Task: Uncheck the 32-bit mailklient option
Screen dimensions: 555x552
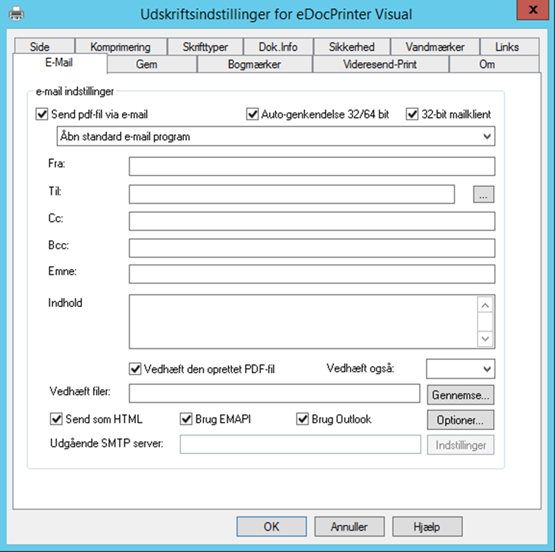Action: (x=412, y=114)
